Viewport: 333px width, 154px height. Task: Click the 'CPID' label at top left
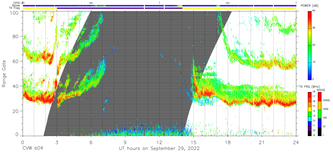tap(17, 3)
